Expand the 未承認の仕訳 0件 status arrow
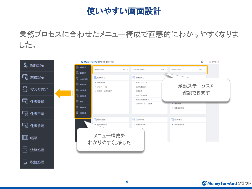The height and width of the screenshot is (189, 252). point(204,70)
